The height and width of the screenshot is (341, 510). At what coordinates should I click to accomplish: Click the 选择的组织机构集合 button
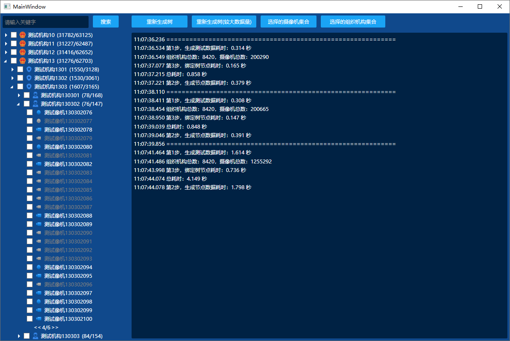[x=353, y=22]
